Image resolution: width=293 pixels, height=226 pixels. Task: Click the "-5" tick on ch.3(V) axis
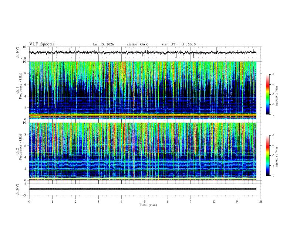coord(25,195)
